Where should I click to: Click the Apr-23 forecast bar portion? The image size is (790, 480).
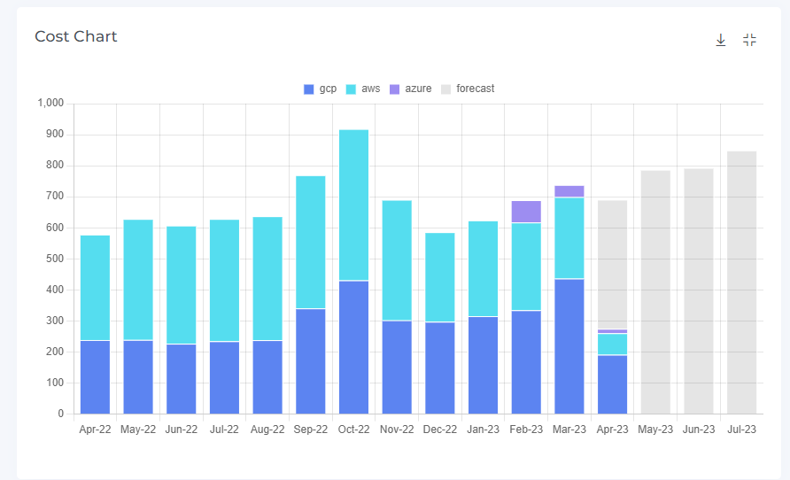(612, 265)
